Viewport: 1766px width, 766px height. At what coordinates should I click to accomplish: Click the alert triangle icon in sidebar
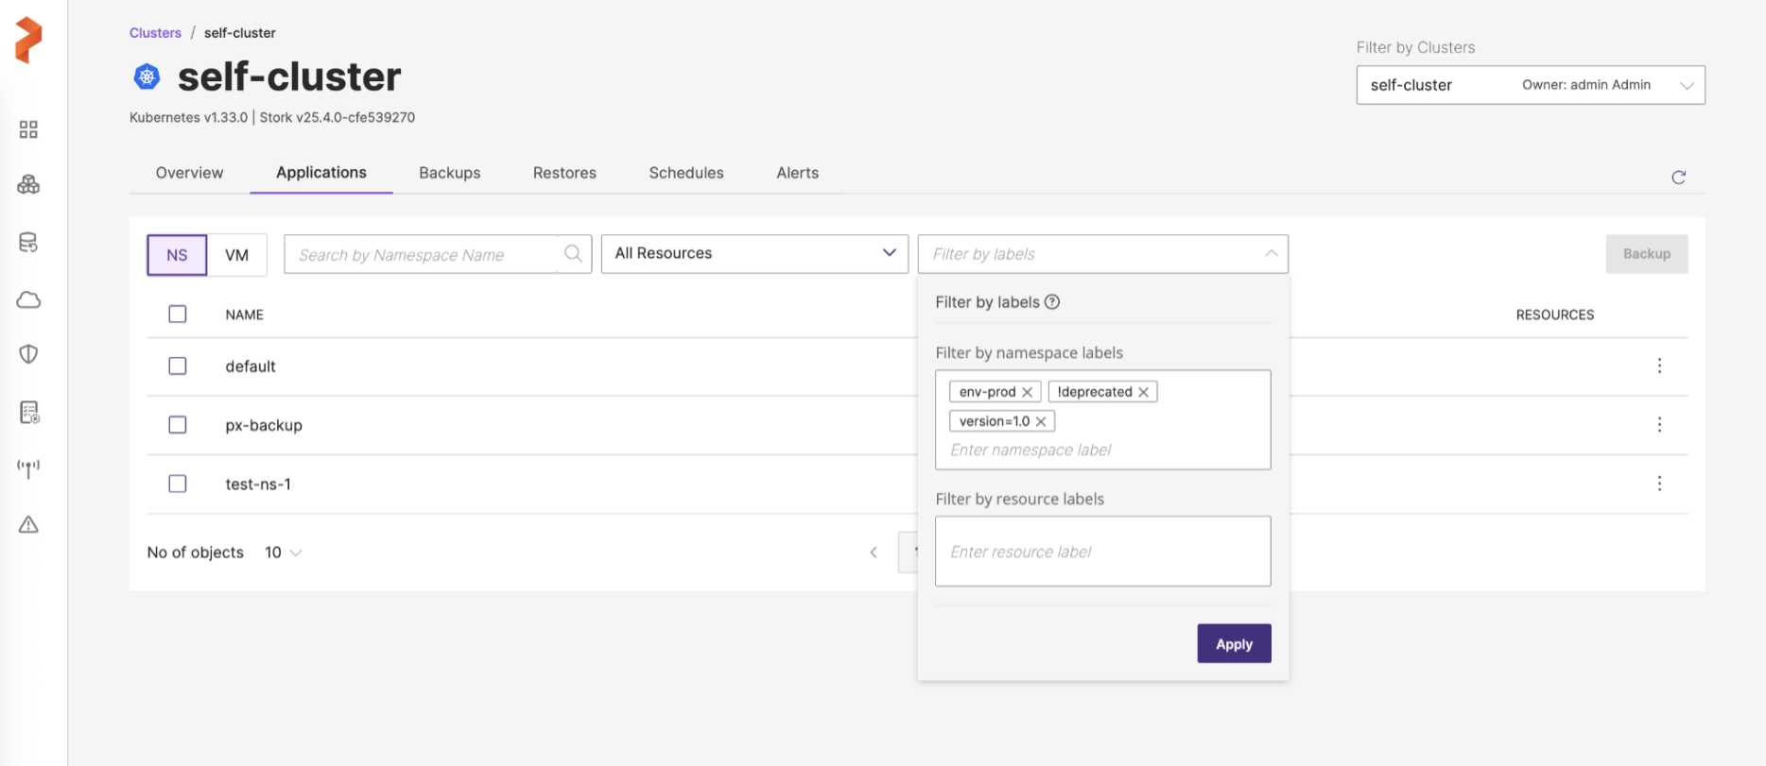tap(28, 525)
